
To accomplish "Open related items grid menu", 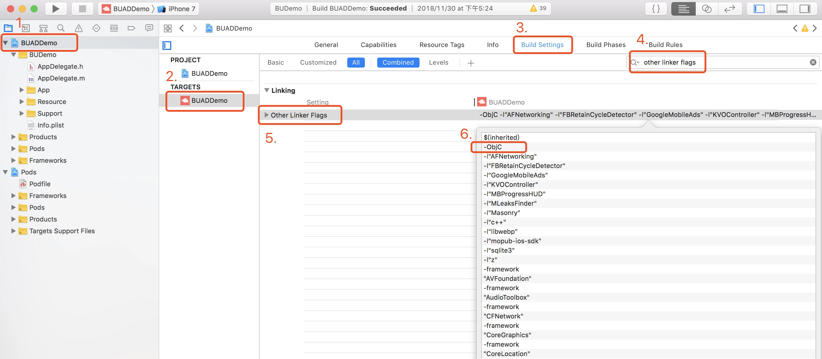I will (167, 28).
